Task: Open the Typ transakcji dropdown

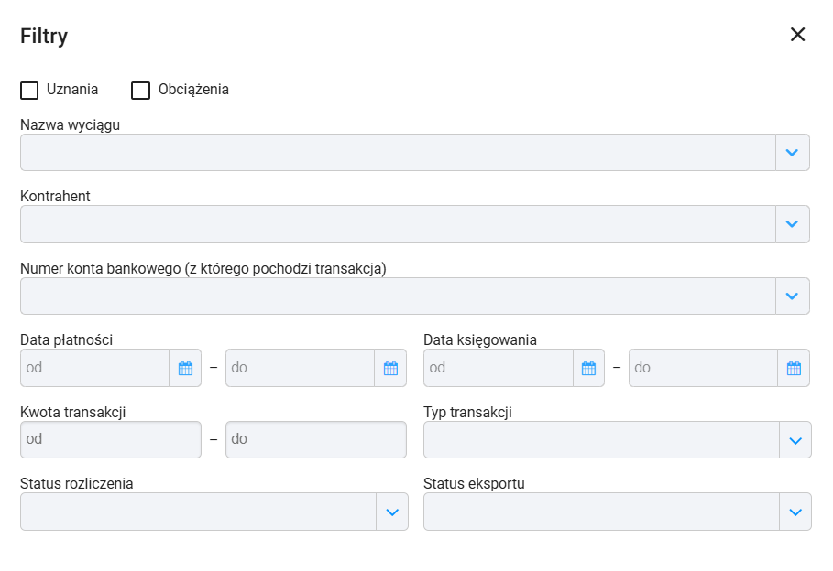Action: 618,440
